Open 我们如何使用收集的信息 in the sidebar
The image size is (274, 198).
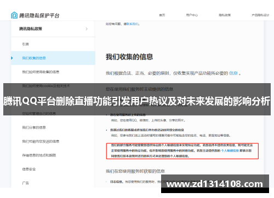pos(41,72)
